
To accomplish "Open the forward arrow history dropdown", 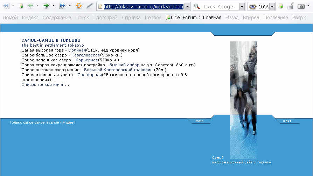I will click(x=54, y=6).
